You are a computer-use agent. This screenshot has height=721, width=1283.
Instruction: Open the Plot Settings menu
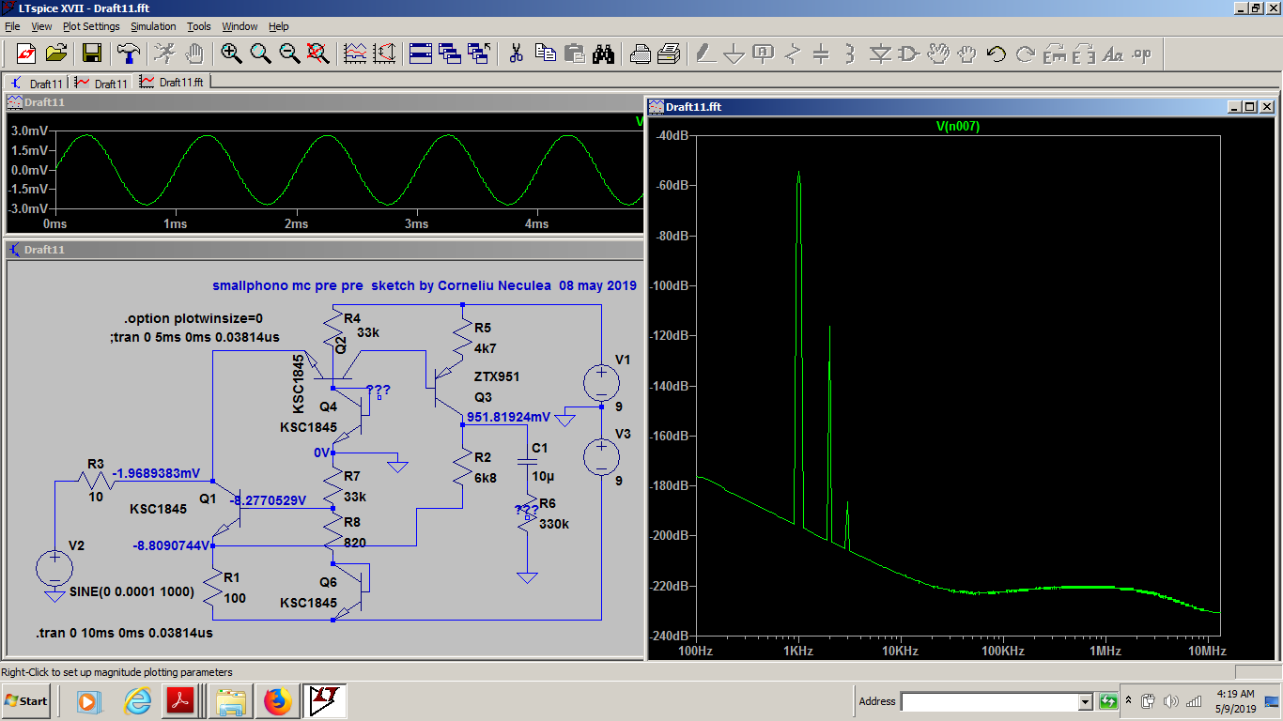click(x=91, y=26)
